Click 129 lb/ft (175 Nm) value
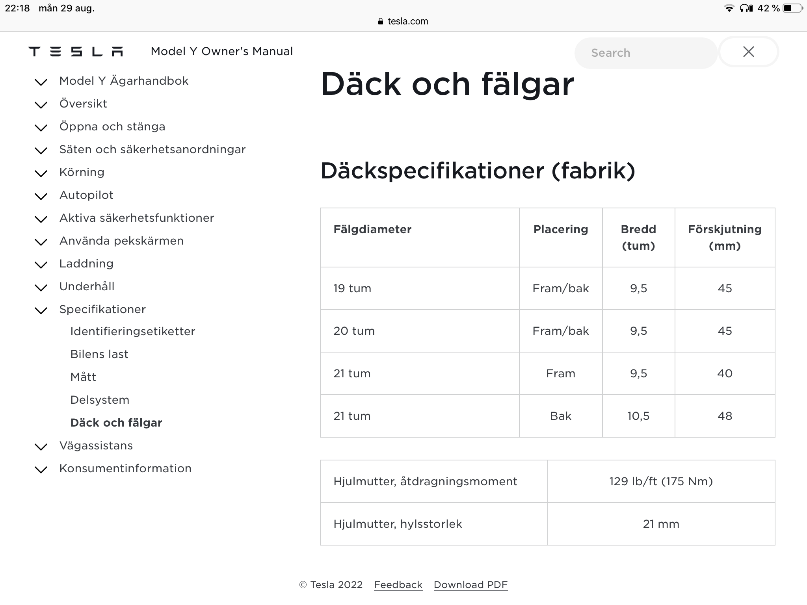The height and width of the screenshot is (605, 807). click(661, 481)
